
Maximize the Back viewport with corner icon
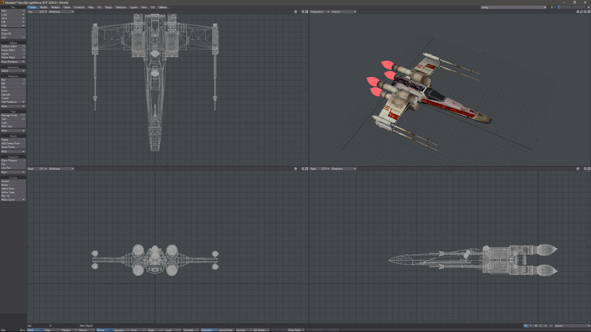[307, 169]
